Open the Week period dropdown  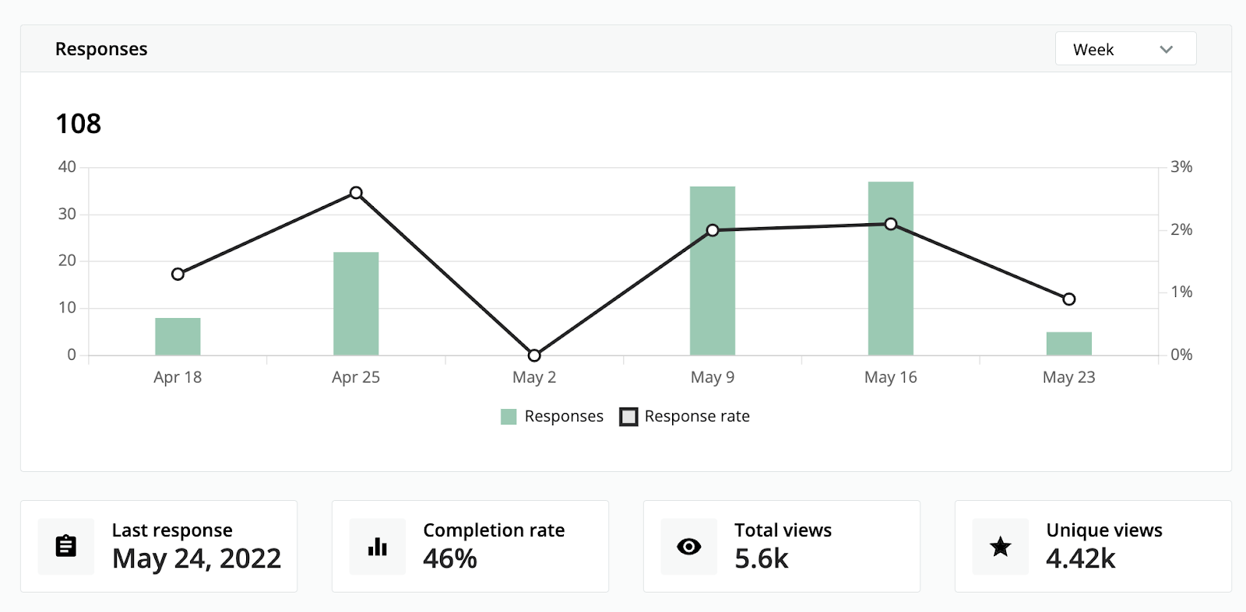pos(1125,49)
